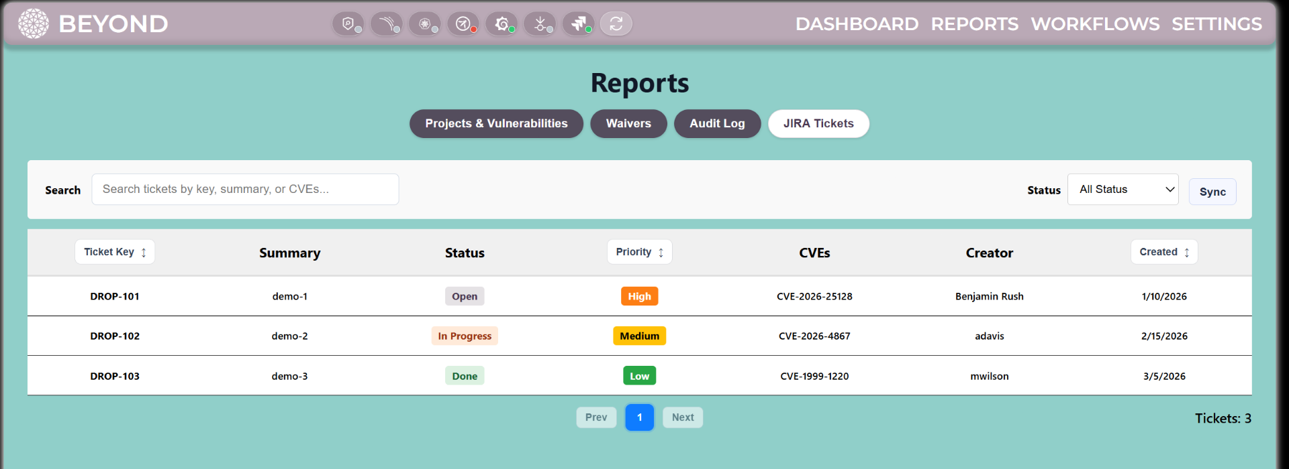The width and height of the screenshot is (1289, 469).
Task: Click the CVEs column header
Action: [814, 253]
